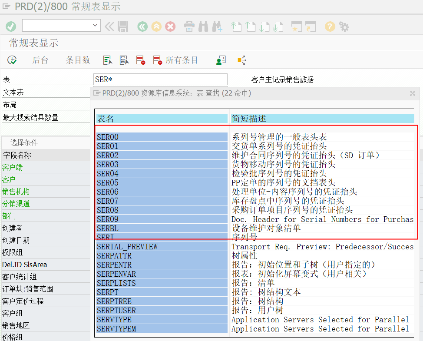Click the 条目数 button
Viewport: 423px width, 341px height.
(x=78, y=60)
